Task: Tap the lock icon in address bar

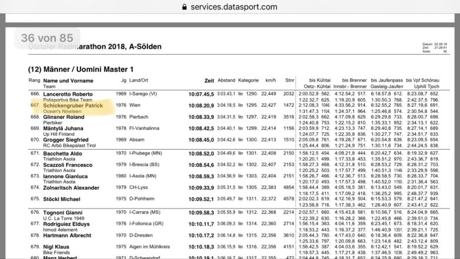Action: (184, 7)
